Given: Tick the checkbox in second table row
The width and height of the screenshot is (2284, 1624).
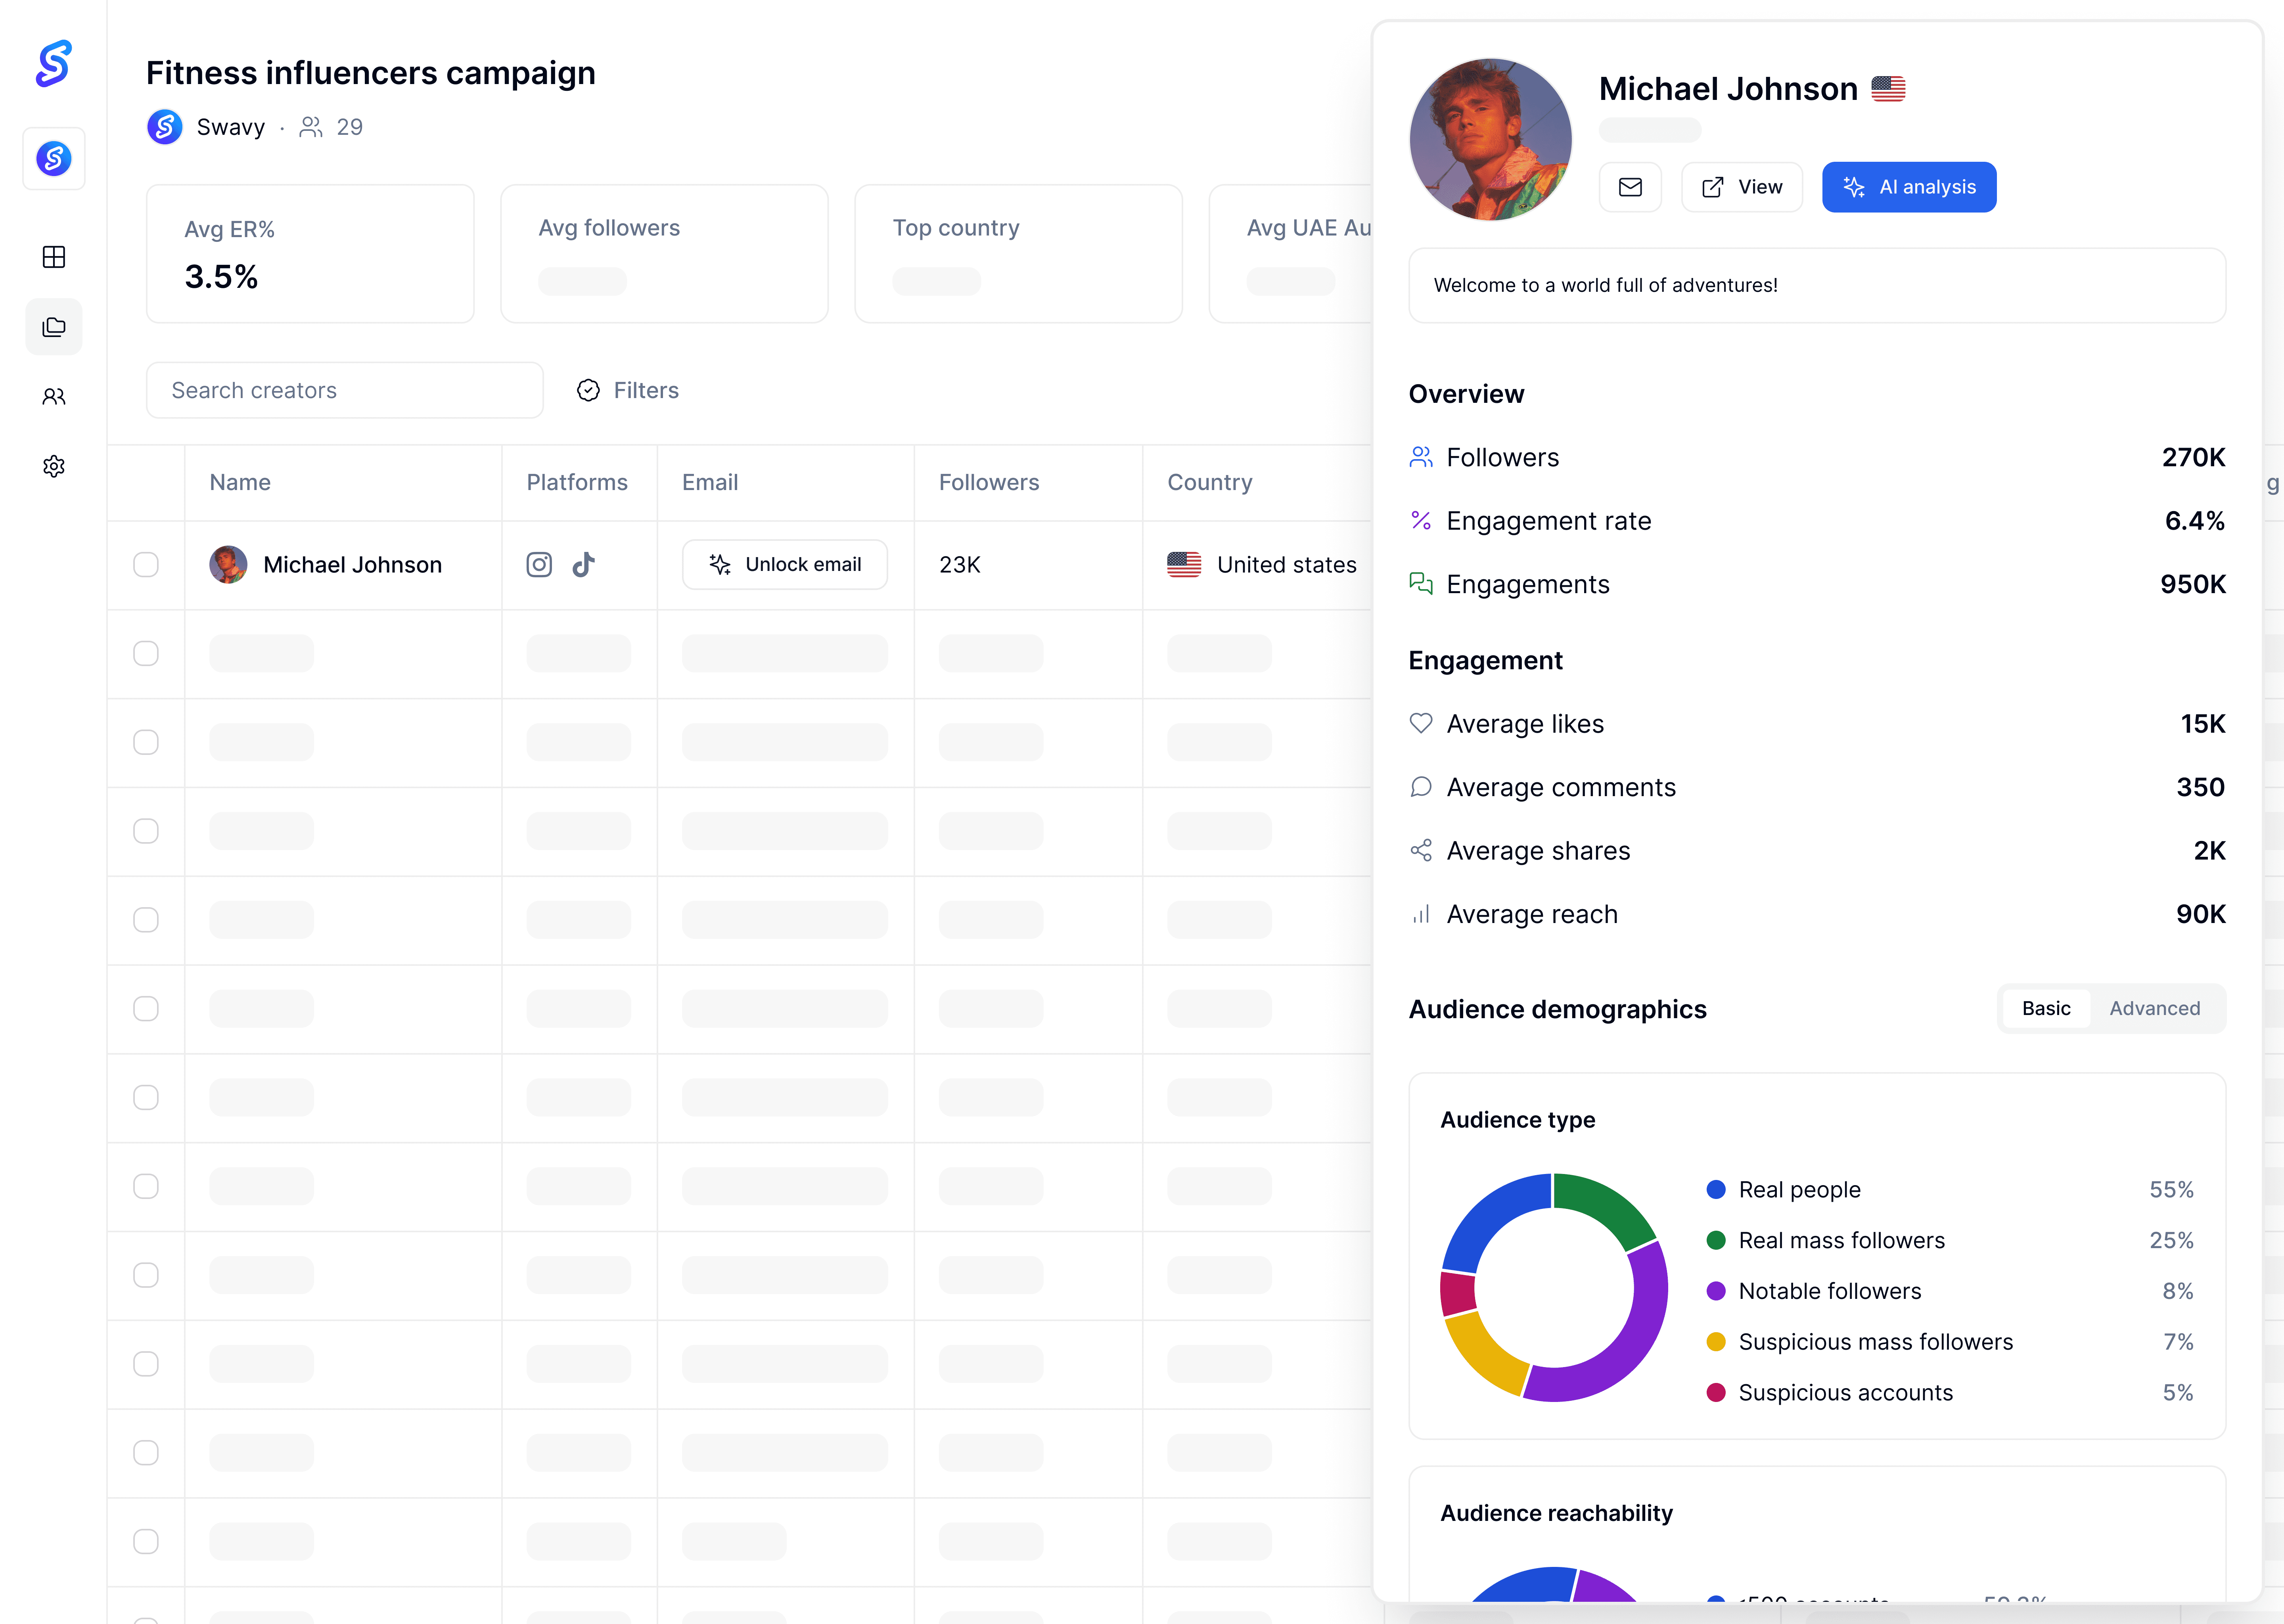Looking at the screenshot, I should tap(146, 654).
